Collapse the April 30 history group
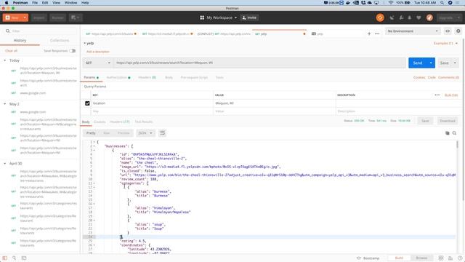 point(5,163)
